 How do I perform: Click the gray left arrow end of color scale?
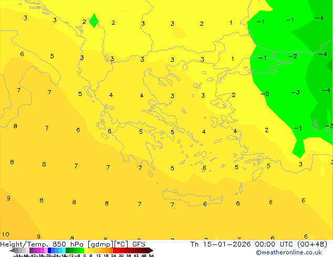(12, 250)
